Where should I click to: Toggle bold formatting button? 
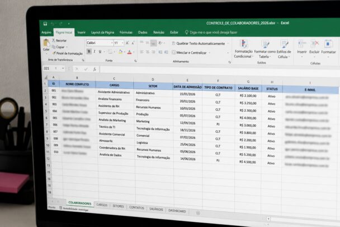pos(89,52)
